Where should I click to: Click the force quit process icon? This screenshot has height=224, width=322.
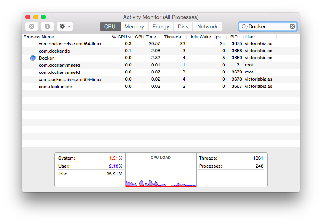(32, 26)
